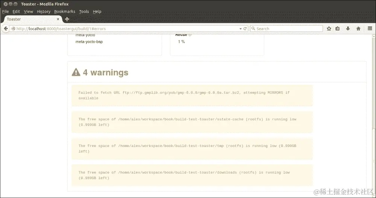Viewport: 376px width, 198px height.
Task: Open the Tools menu
Action: [84, 12]
